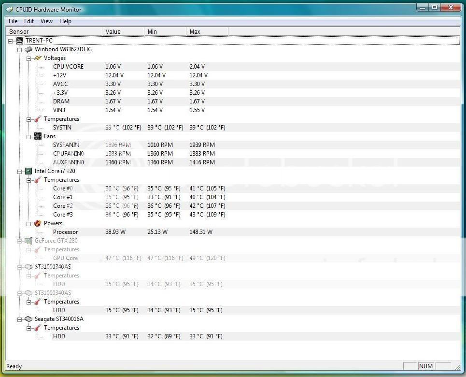Screen dimensions: 466x377
Task: Open the Help menu
Action: [x=65, y=21]
